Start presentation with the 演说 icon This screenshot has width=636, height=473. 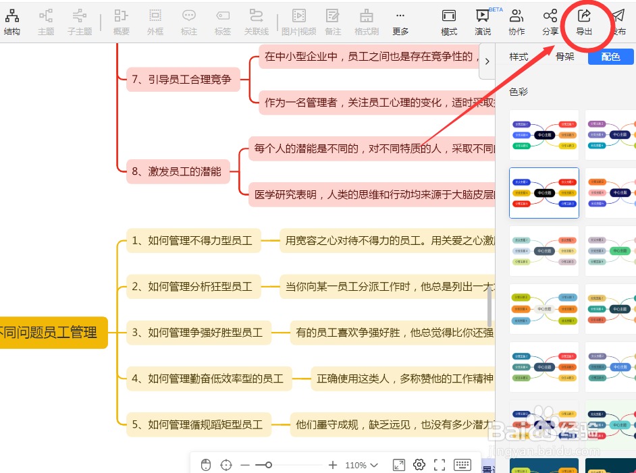tap(483, 20)
